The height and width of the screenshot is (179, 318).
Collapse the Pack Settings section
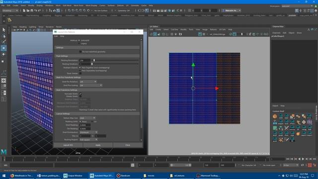(97, 56)
